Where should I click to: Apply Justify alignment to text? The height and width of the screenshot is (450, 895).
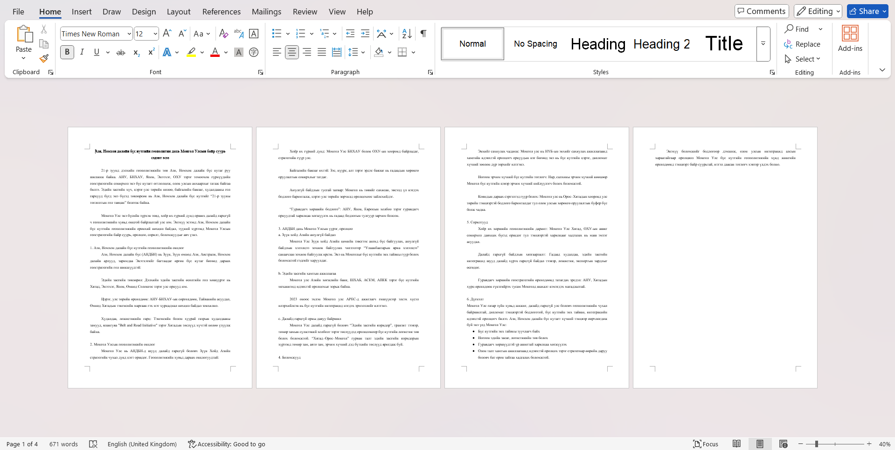322,52
